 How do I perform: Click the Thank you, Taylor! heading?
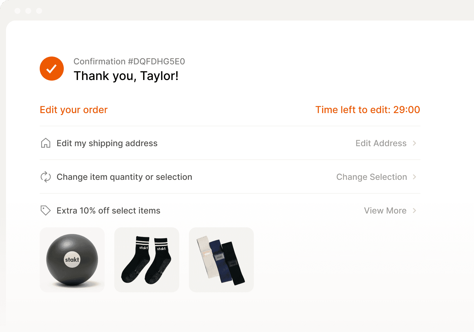[x=126, y=76]
